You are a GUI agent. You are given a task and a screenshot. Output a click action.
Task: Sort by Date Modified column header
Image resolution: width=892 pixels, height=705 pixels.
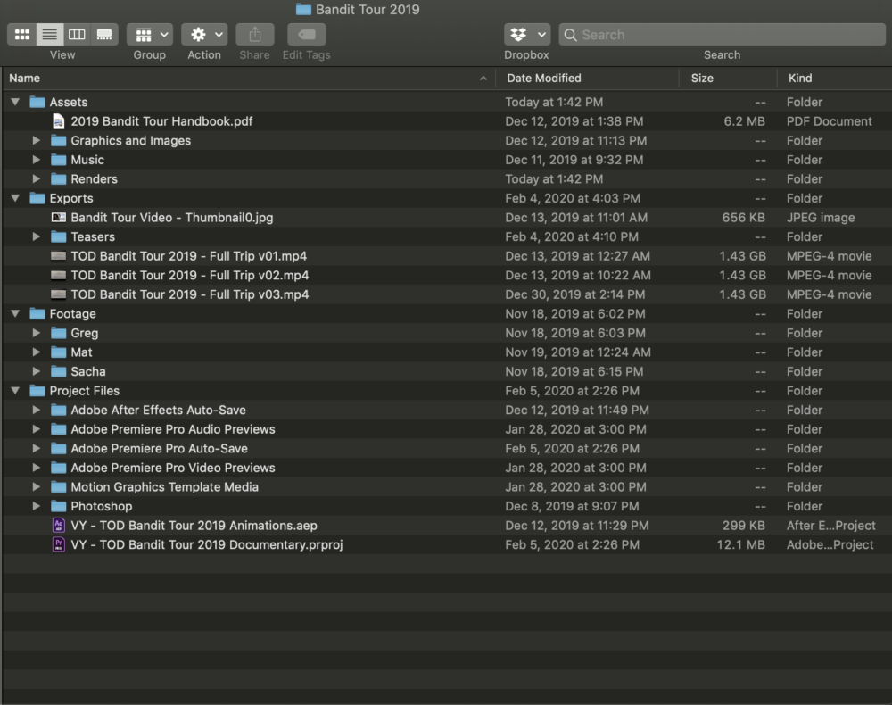pos(587,78)
